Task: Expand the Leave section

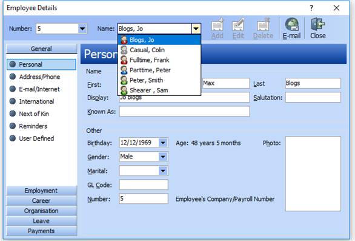Action: pyautogui.click(x=41, y=221)
